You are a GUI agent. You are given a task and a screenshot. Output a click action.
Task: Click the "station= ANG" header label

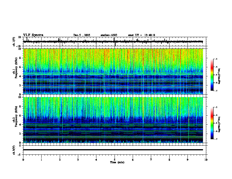pyautogui.click(x=109, y=35)
